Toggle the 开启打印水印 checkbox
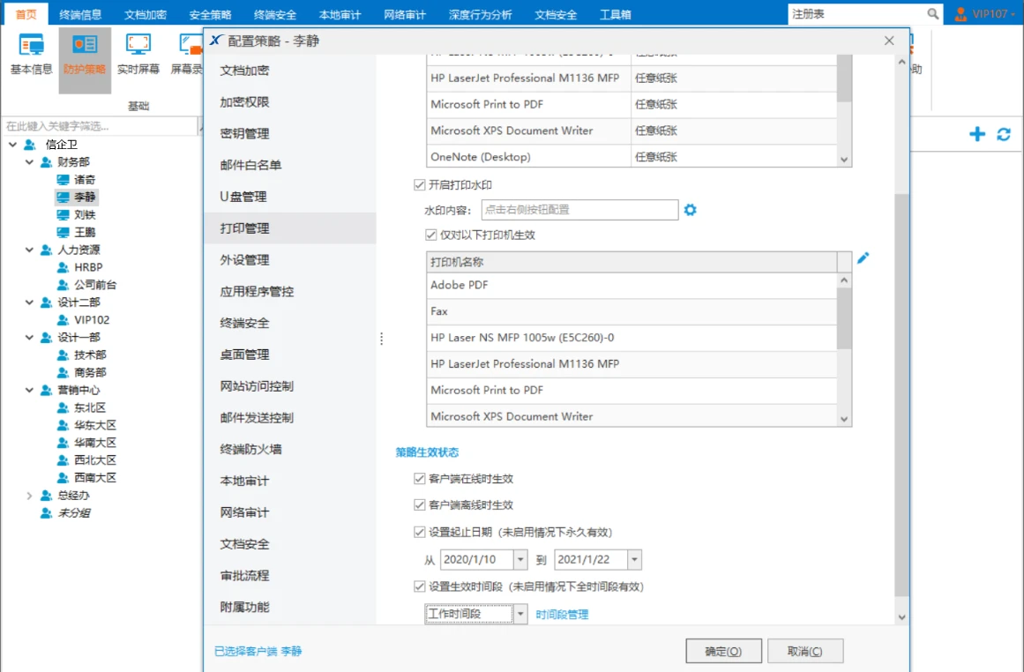Screen dimensions: 1024x672 coord(419,185)
